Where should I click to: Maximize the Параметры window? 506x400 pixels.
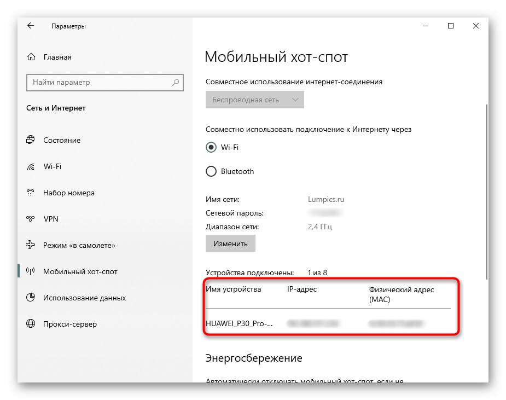[451, 26]
